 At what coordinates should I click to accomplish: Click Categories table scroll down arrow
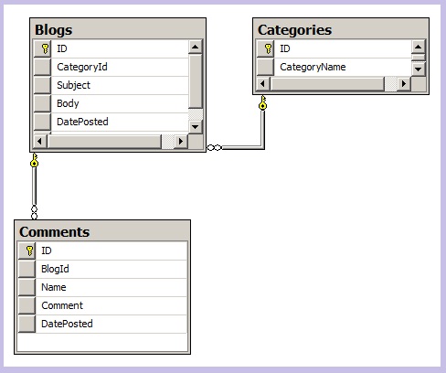coord(419,69)
